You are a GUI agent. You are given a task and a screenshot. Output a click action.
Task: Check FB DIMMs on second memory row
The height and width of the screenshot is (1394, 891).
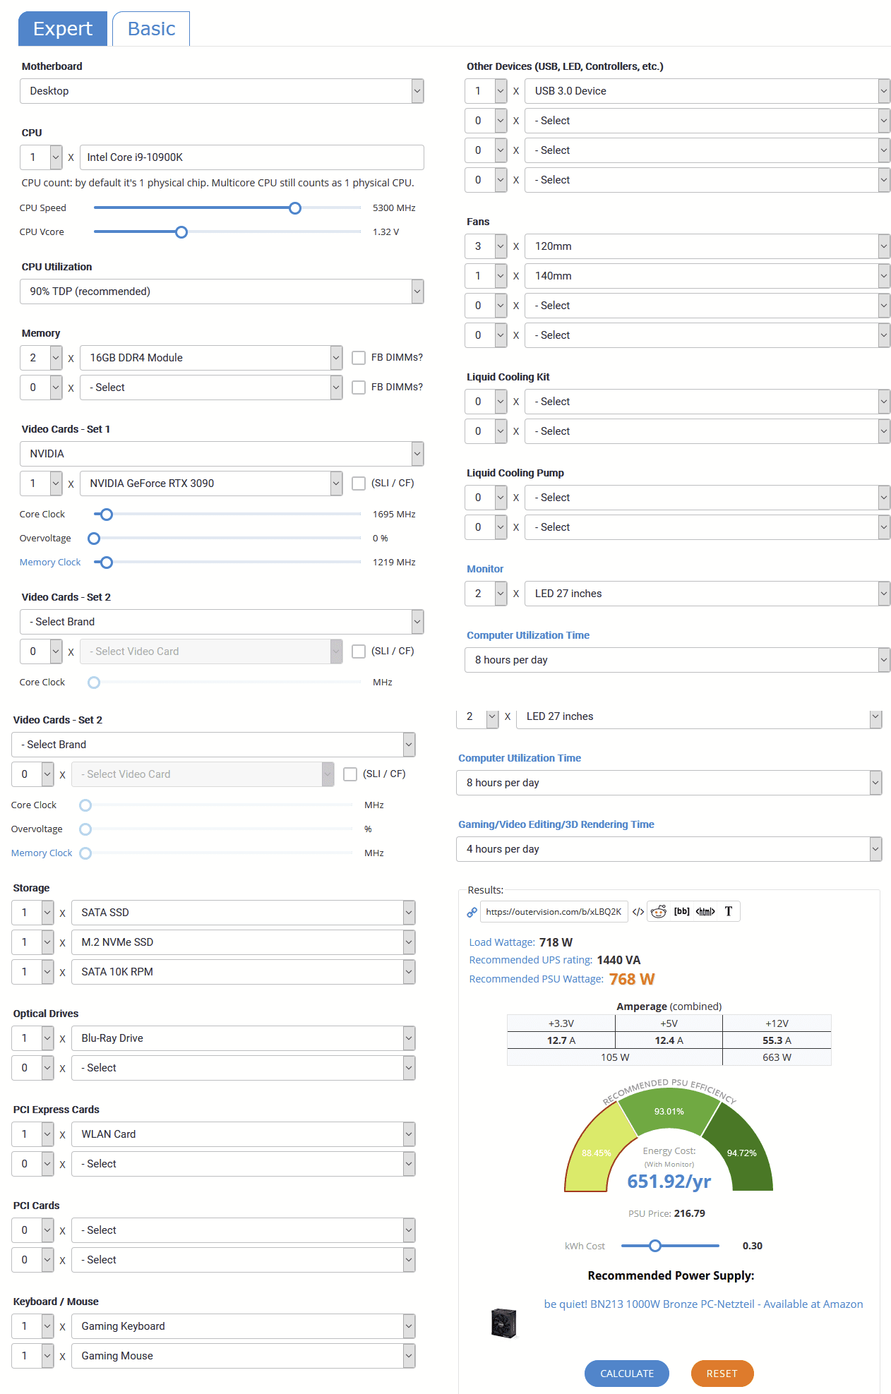point(359,387)
